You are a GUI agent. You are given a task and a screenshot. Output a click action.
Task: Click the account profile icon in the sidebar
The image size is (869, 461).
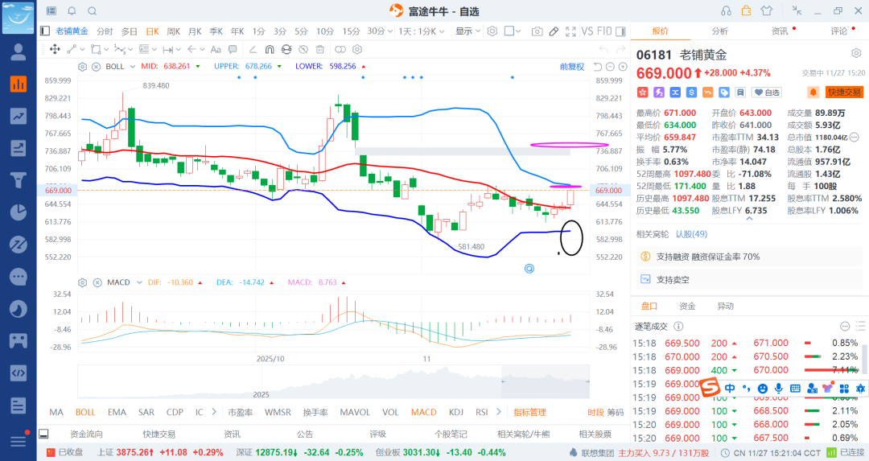point(19,52)
